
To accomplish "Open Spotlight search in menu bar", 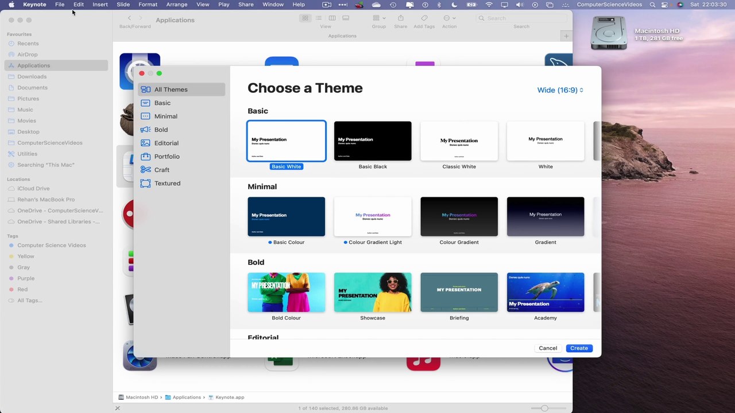I will click(x=653, y=5).
